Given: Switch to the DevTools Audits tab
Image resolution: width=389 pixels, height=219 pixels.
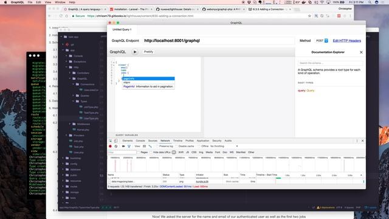Looking at the screenshot, I should click(228, 141).
